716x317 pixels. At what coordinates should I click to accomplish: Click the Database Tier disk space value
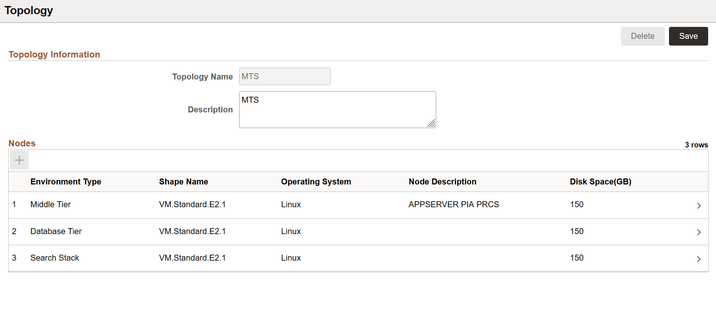coord(576,231)
